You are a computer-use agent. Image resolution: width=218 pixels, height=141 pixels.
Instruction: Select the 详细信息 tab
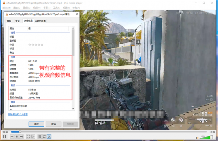[x=28, y=21]
